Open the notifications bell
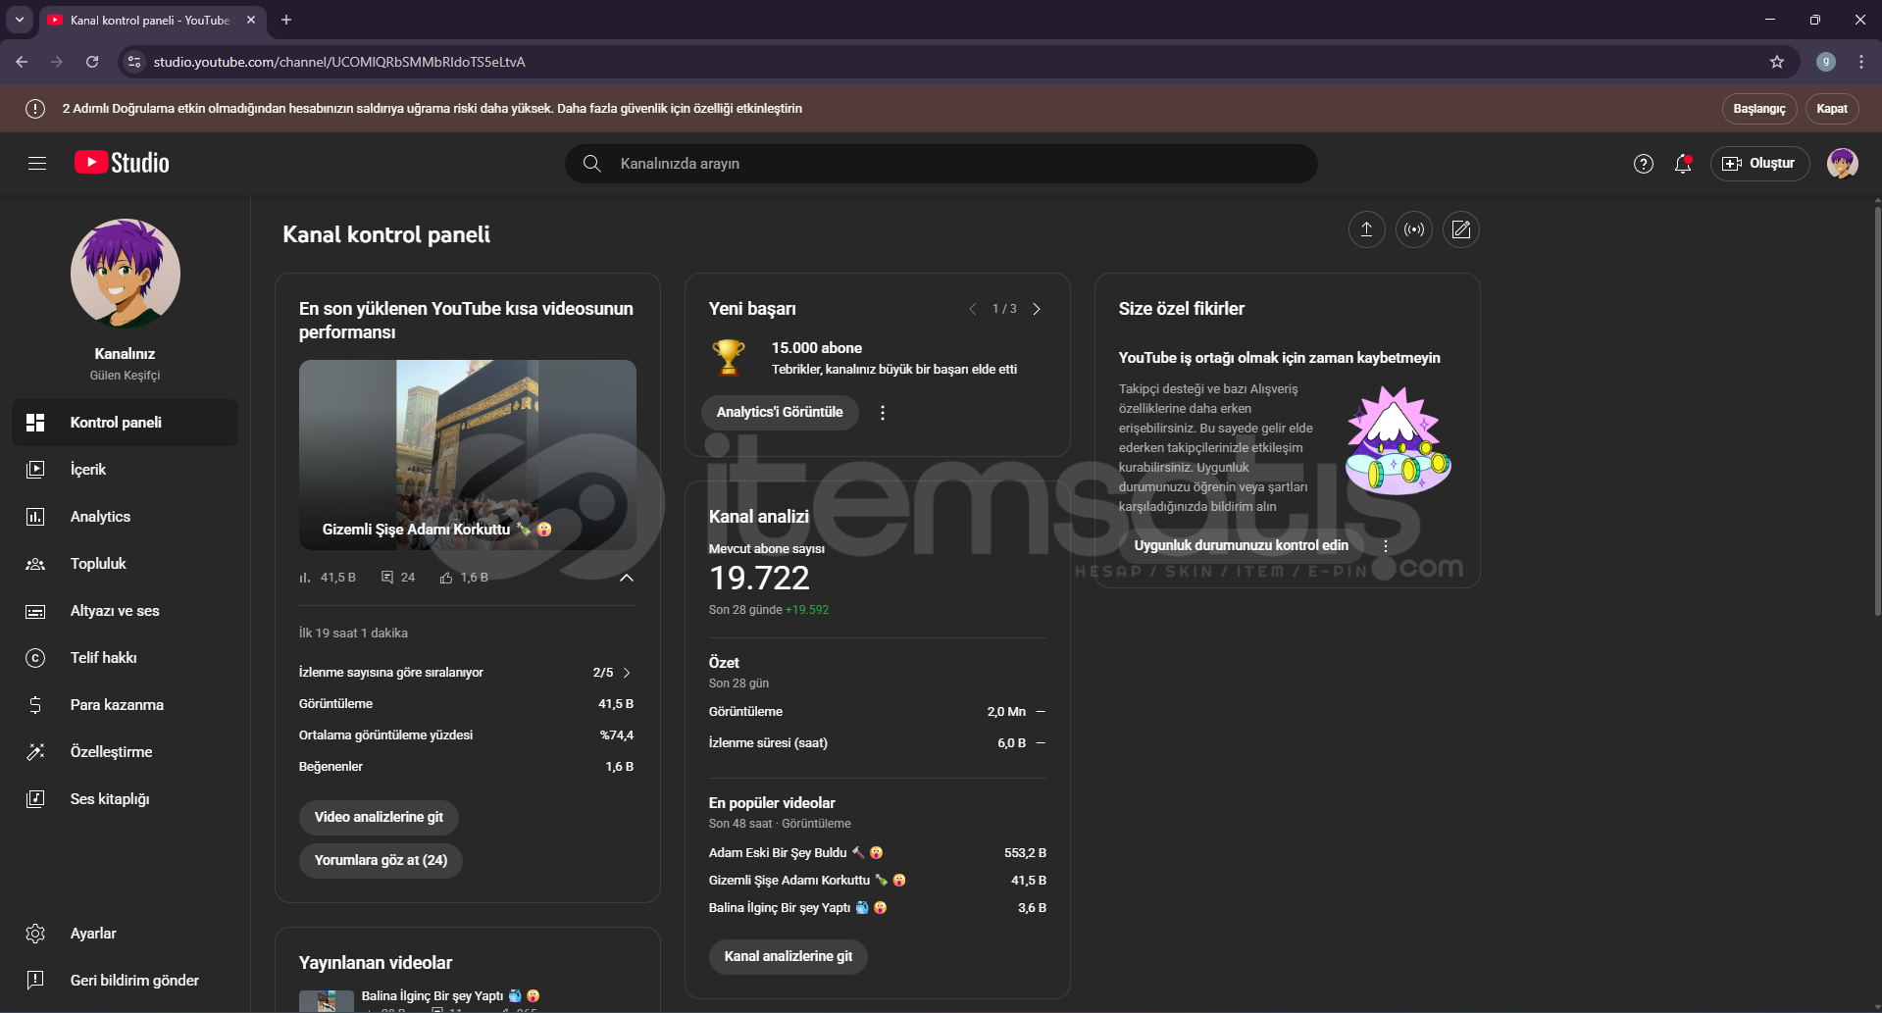 click(x=1683, y=164)
